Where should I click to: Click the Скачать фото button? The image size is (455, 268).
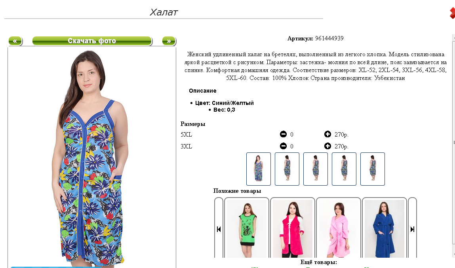92,41
